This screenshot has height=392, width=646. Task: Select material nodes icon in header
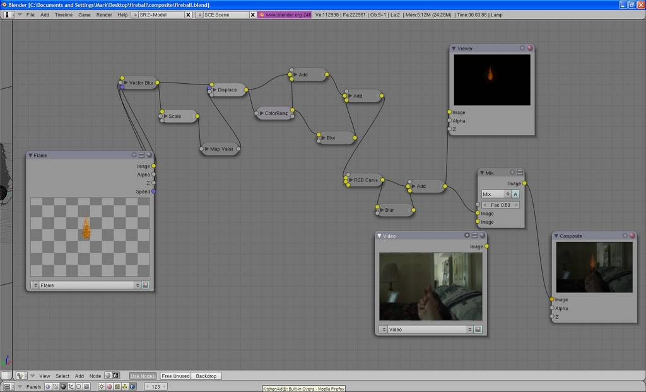(108, 376)
